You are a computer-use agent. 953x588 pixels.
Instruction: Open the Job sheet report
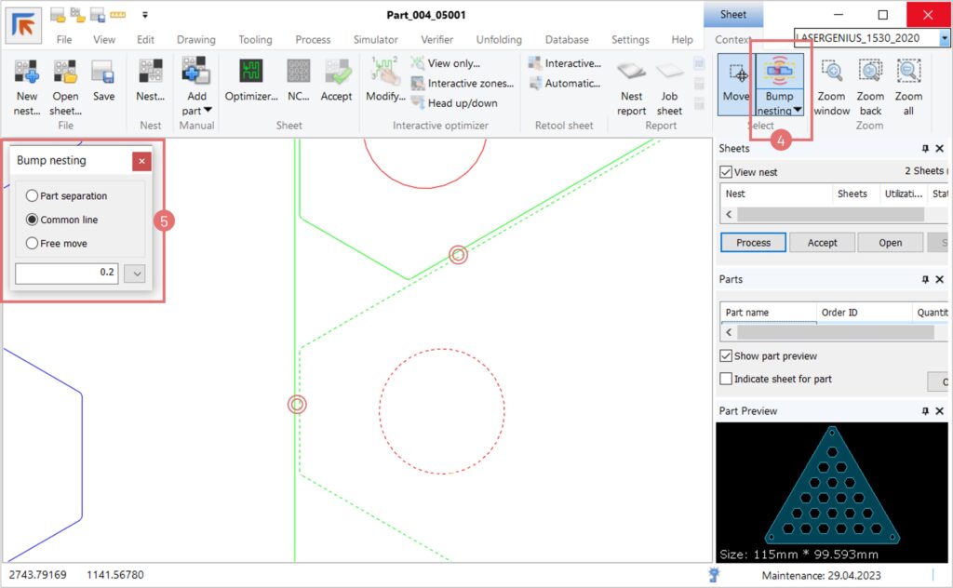(x=669, y=73)
